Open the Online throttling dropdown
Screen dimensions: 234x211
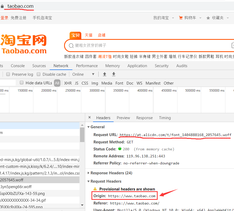(83, 74)
